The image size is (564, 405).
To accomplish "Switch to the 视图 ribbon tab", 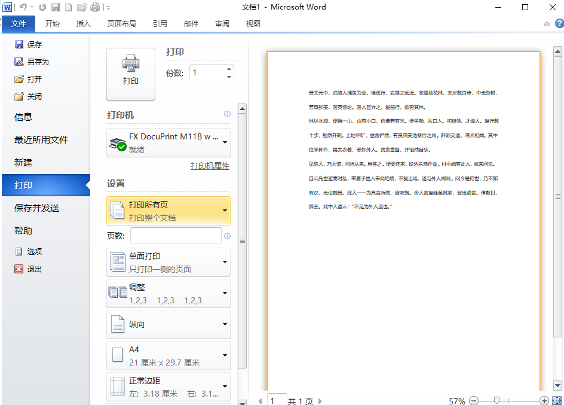I will 253,24.
